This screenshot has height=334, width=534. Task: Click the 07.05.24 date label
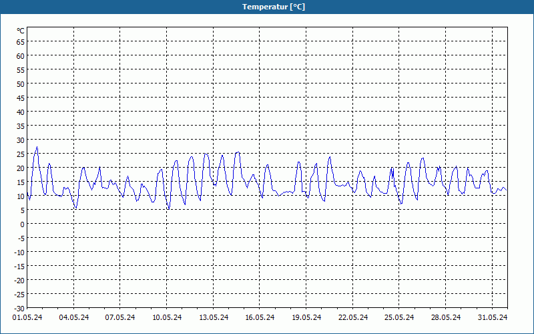point(120,317)
